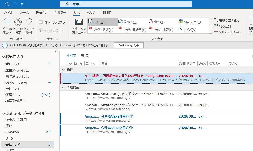Select 受信トレイ under Outlook データ ファイル
The width and height of the screenshot is (253, 151).
(27, 144)
